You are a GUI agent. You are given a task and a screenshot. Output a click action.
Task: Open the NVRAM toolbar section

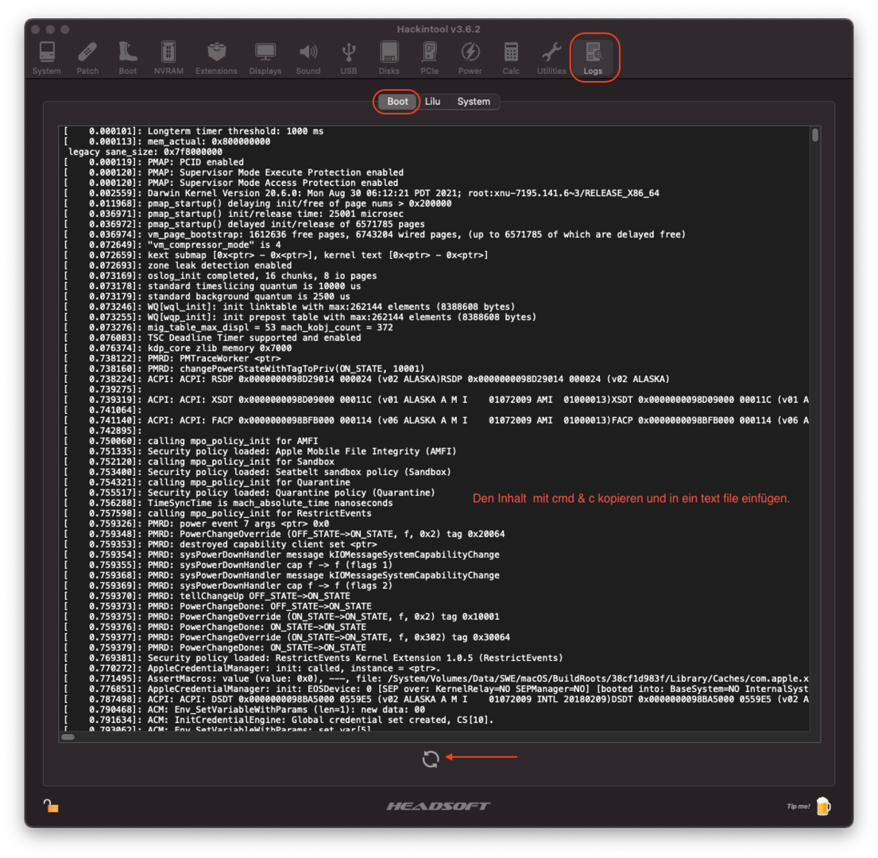(x=168, y=58)
